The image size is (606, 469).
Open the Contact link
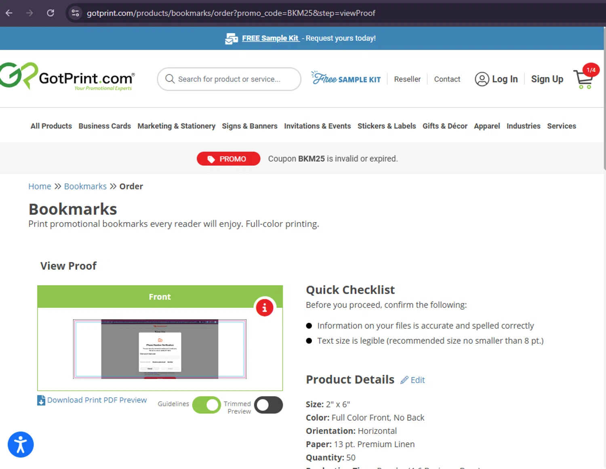(447, 79)
